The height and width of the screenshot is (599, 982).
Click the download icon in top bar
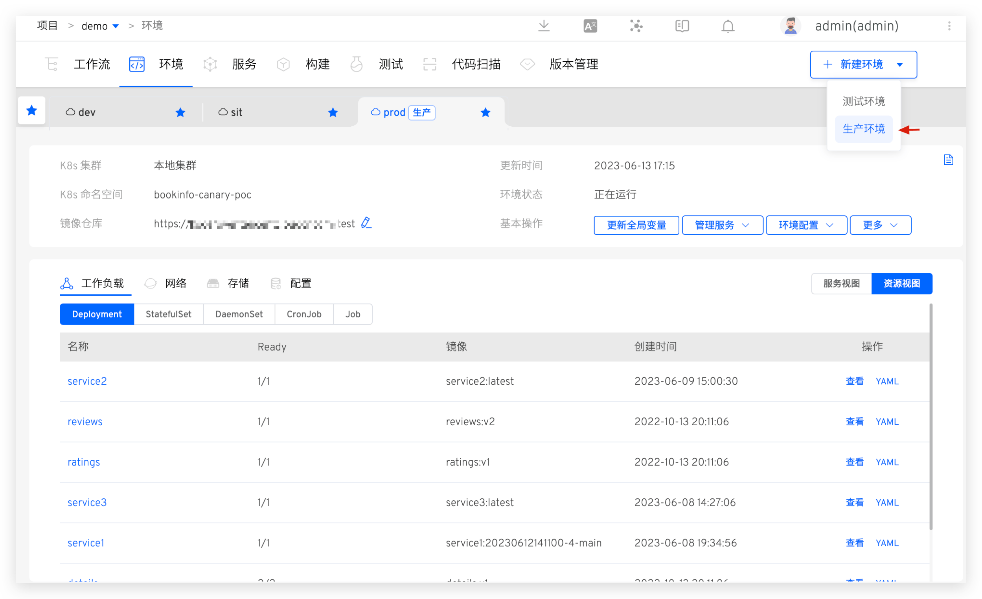[544, 26]
